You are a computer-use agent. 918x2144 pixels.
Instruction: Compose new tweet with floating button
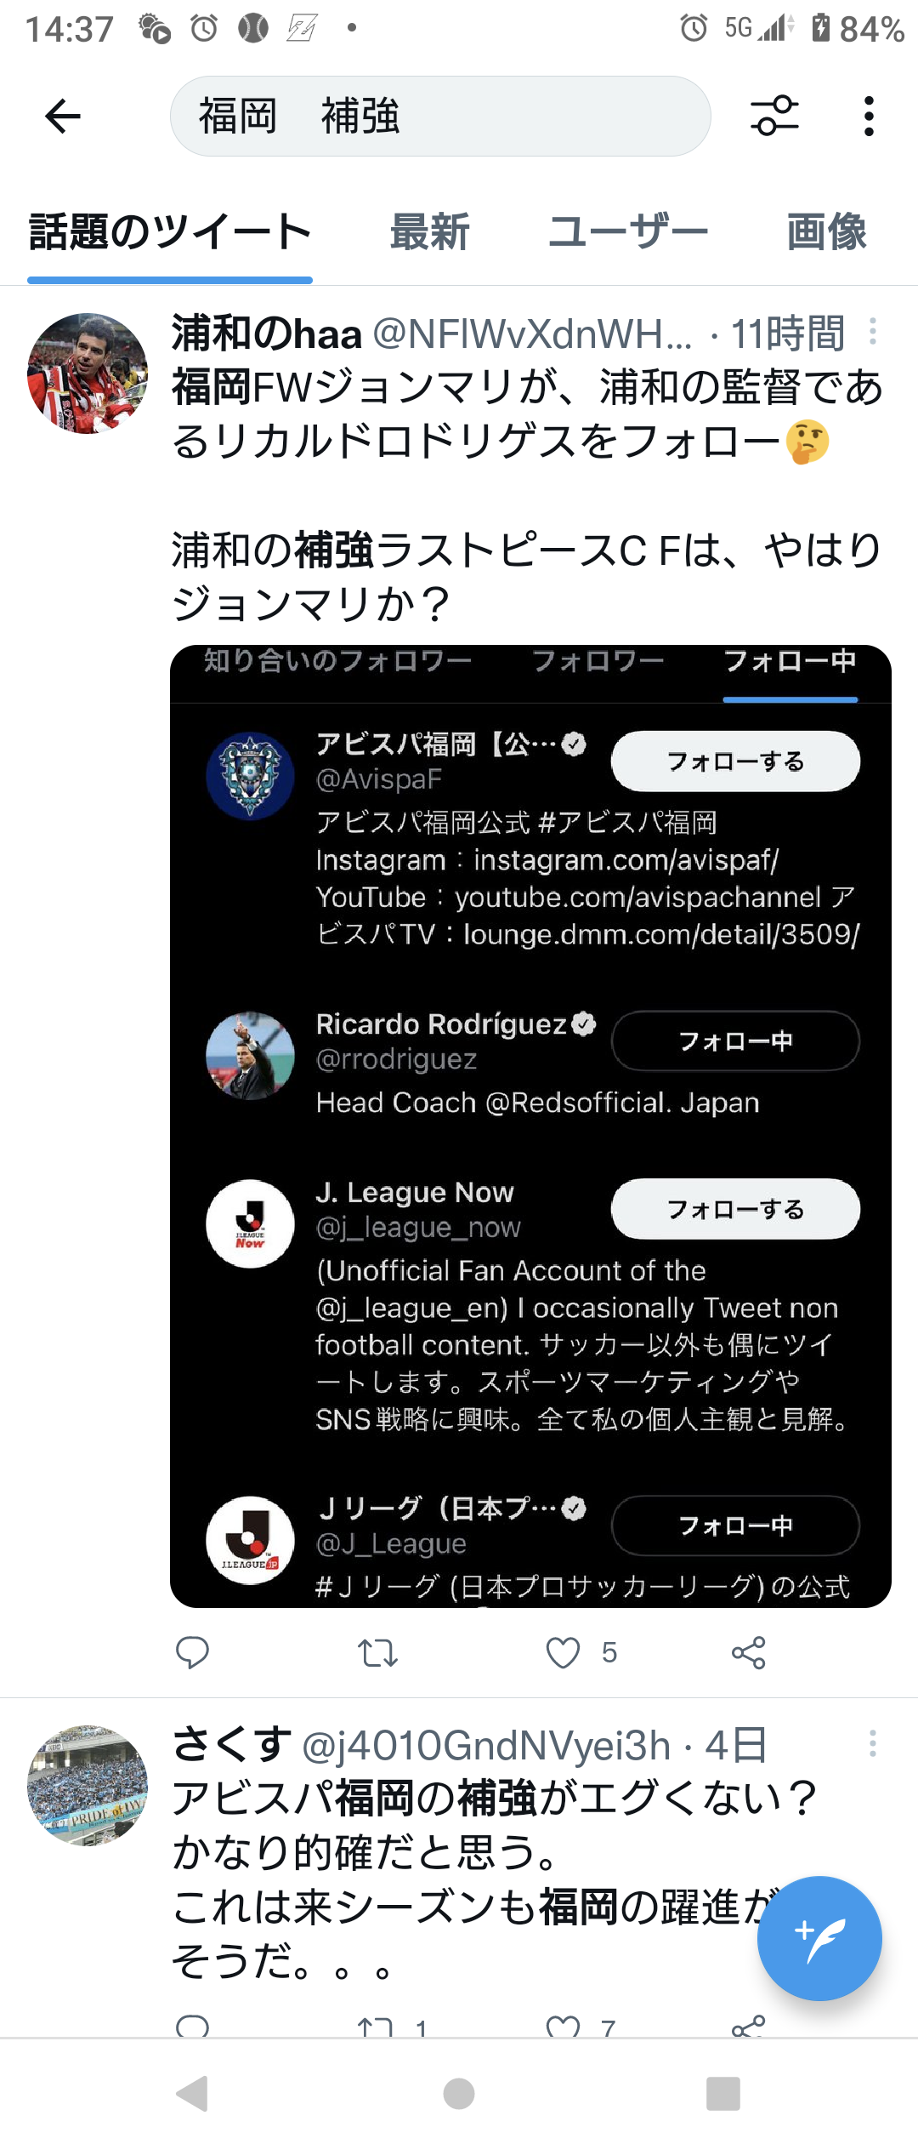(x=819, y=1938)
